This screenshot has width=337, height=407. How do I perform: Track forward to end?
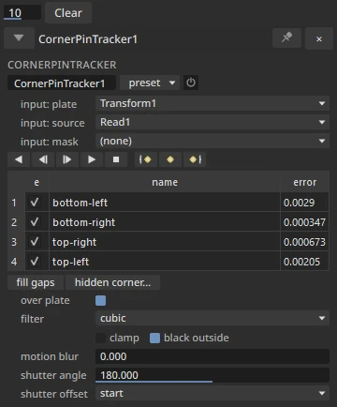(x=92, y=159)
